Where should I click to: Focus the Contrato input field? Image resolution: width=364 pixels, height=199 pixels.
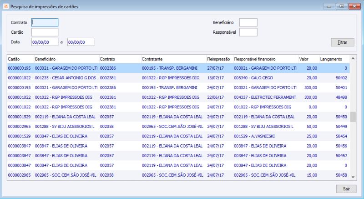[45, 22]
